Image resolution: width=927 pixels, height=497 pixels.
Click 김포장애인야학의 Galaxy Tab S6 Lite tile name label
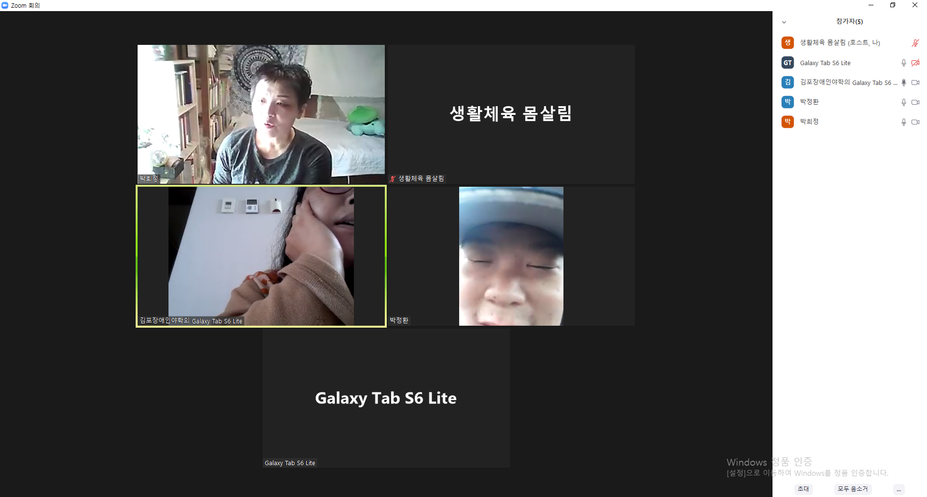(191, 320)
